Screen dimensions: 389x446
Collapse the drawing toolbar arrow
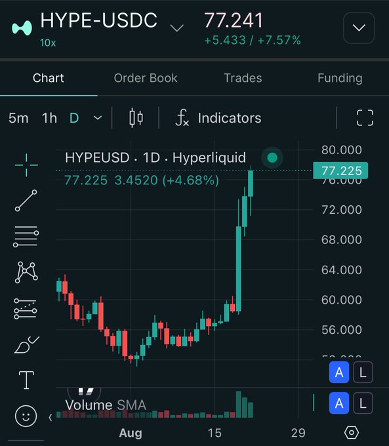(51, 418)
